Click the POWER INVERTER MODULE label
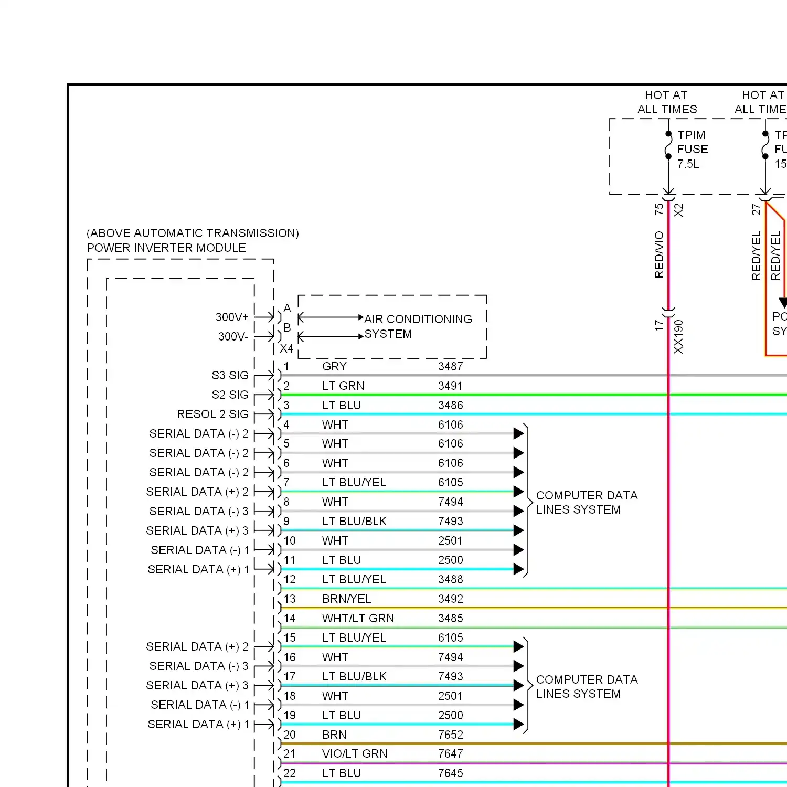787x787 pixels. click(x=166, y=248)
